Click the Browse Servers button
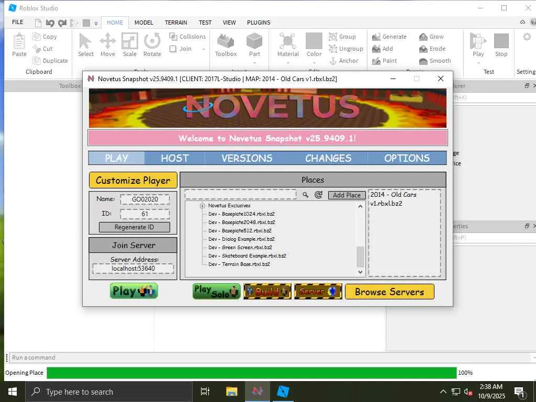This screenshot has width=536, height=402. pyautogui.click(x=389, y=292)
